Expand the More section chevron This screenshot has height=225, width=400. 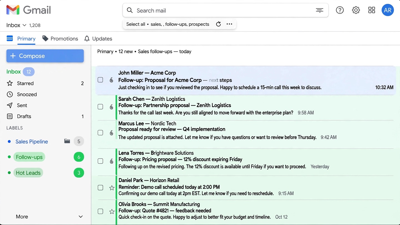(81, 217)
